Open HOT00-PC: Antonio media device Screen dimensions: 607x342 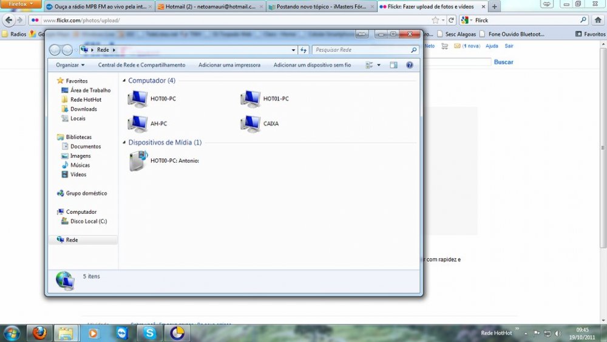138,160
